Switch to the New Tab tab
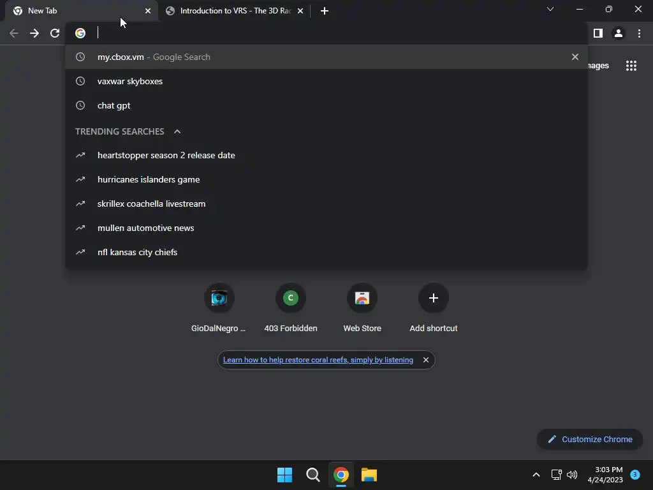The height and width of the screenshot is (490, 653). click(82, 11)
